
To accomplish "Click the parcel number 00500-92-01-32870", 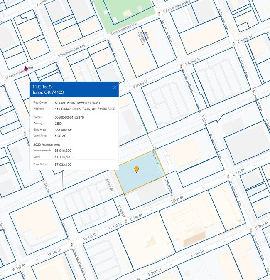I will [69, 117].
